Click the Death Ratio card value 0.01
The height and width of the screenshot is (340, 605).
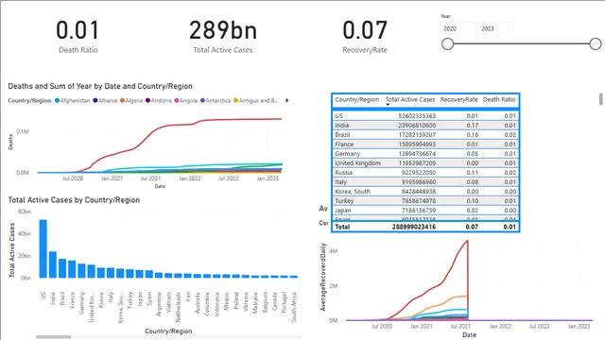click(x=78, y=30)
